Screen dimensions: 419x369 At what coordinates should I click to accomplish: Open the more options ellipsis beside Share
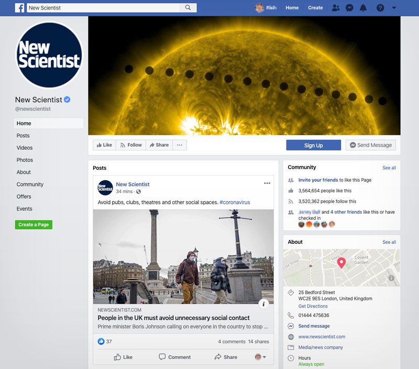(x=180, y=145)
